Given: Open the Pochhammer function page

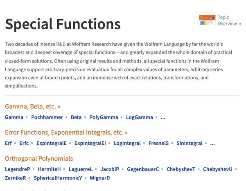Looking at the screenshot, I should pos(47,117).
